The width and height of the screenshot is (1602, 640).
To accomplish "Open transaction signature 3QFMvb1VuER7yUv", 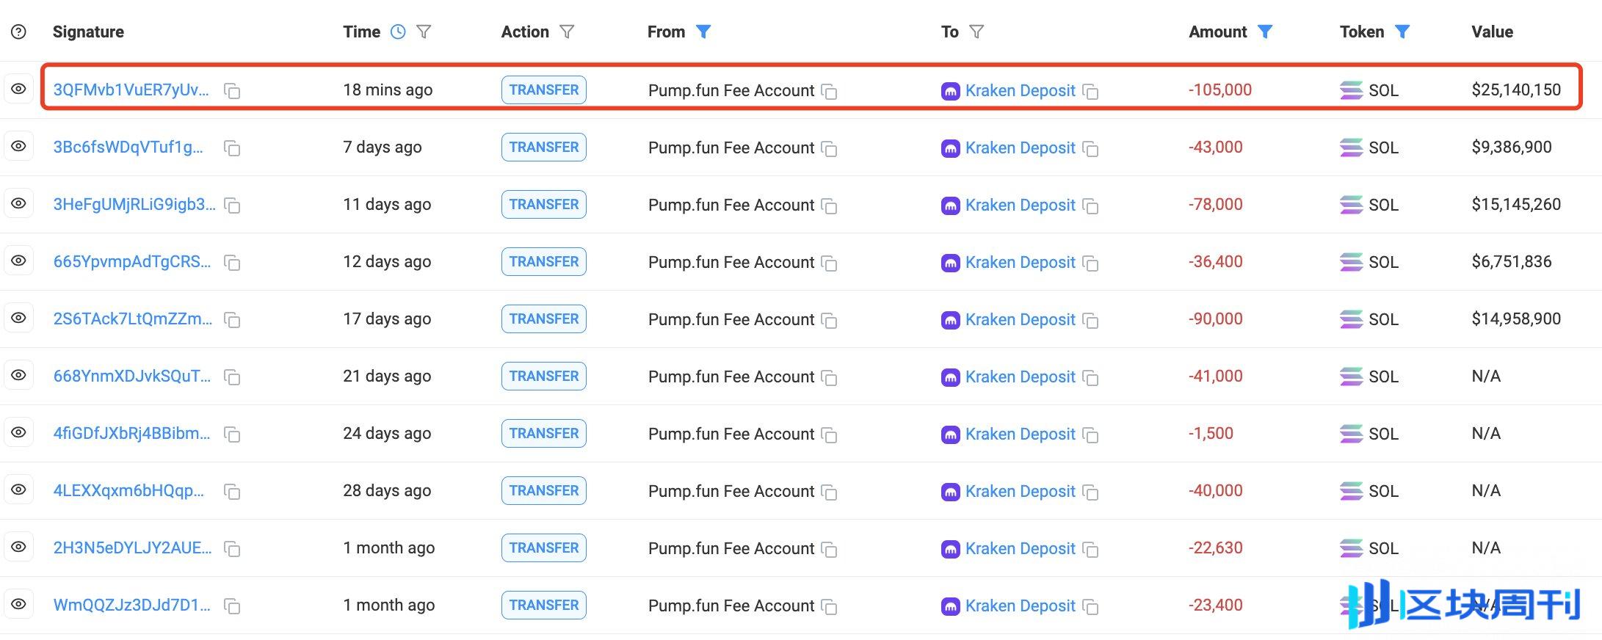I will [x=131, y=90].
